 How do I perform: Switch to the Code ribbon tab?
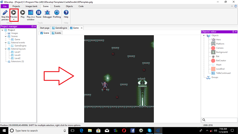click(x=81, y=6)
